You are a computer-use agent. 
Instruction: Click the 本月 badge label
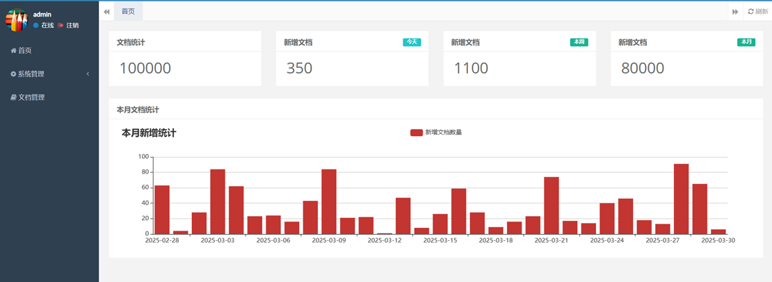(x=746, y=42)
